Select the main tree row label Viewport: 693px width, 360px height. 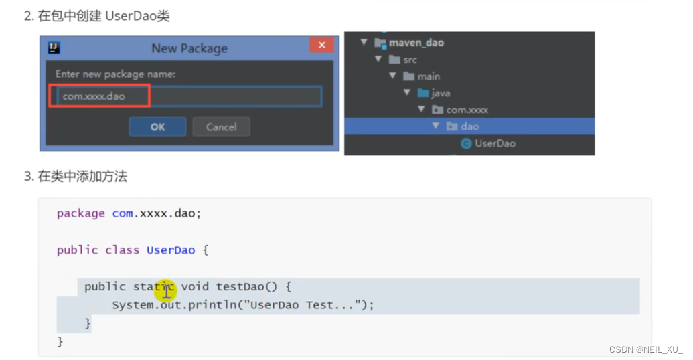[429, 76]
